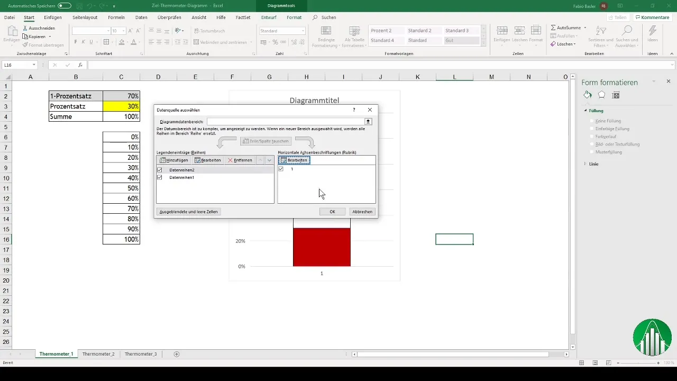Open the Thermometer_3 sheet tab
Screen dimensions: 677x381
141,354
